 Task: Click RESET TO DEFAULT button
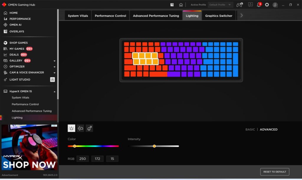[275, 172]
